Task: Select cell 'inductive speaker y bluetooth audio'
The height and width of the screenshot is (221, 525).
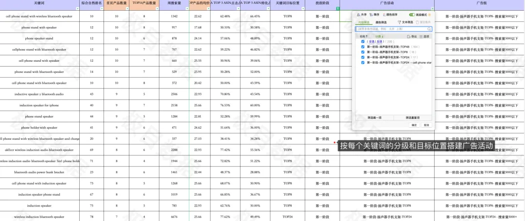Action: 40,94
